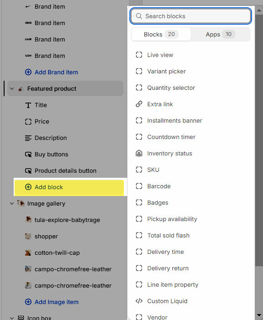263x320 pixels.
Task: Select the Blocks tab
Action: click(161, 34)
